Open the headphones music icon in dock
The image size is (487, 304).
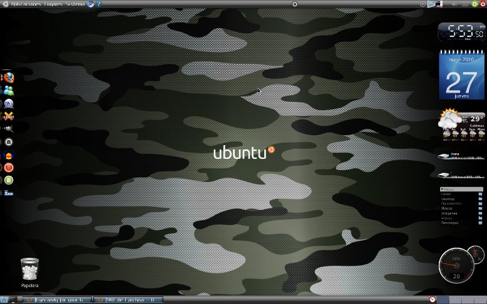click(x=9, y=155)
